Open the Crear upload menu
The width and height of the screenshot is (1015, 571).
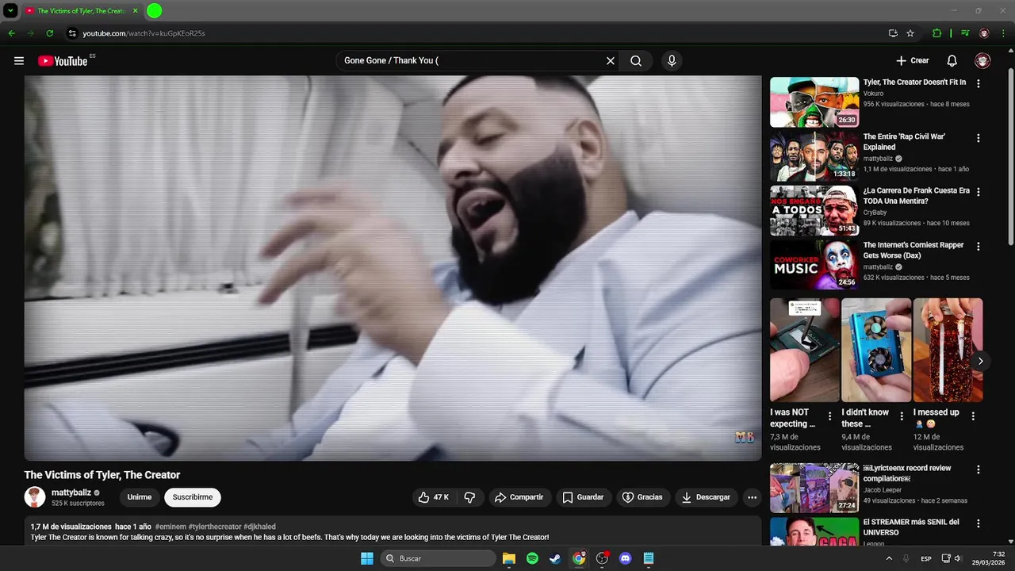(x=912, y=61)
